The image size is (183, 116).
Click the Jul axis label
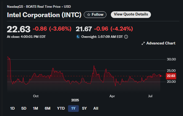(x=150, y=96)
